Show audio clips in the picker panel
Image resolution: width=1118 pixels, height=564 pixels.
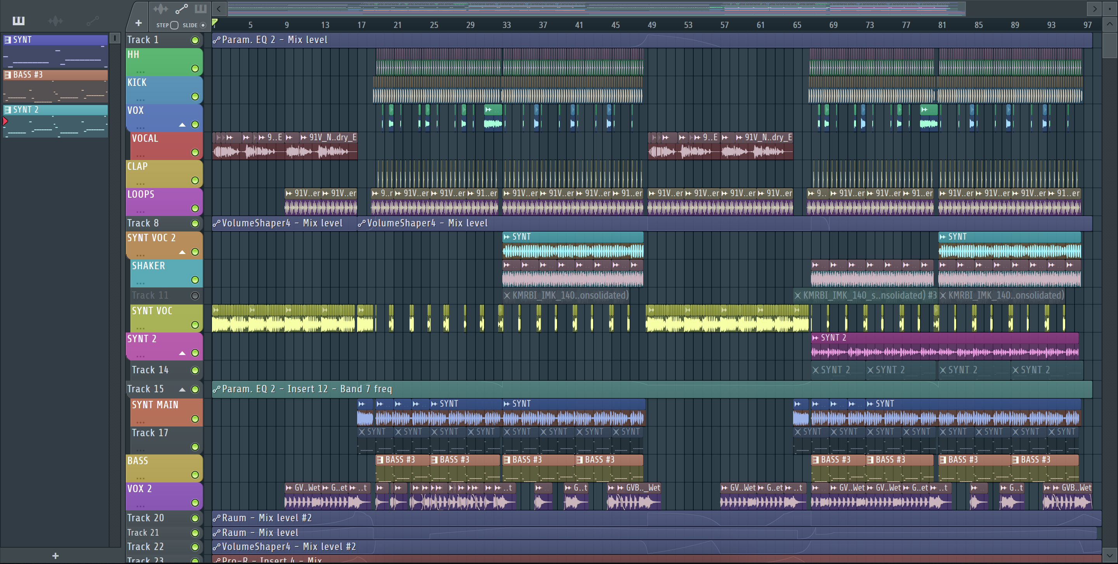(55, 21)
